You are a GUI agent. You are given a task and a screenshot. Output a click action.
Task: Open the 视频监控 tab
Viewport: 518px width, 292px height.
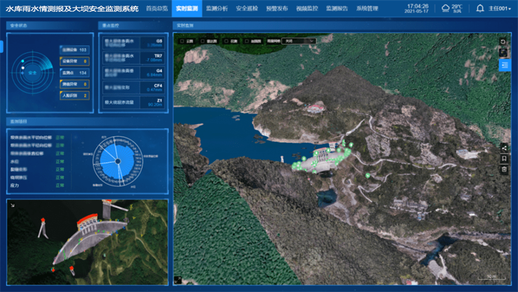306,9
